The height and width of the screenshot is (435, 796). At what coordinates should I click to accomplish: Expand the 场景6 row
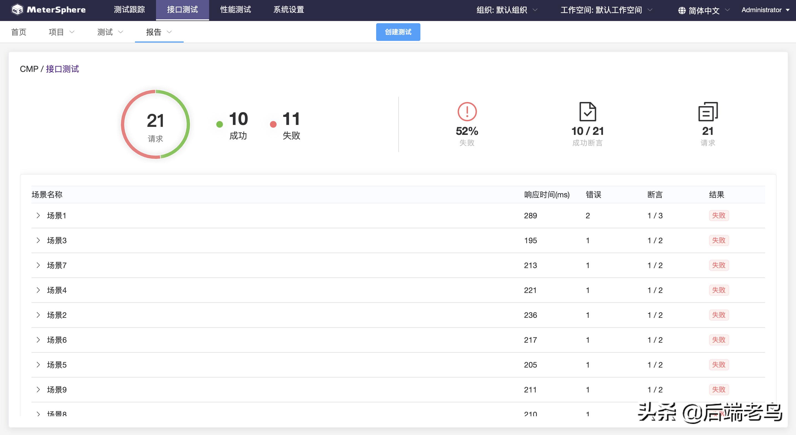click(38, 340)
